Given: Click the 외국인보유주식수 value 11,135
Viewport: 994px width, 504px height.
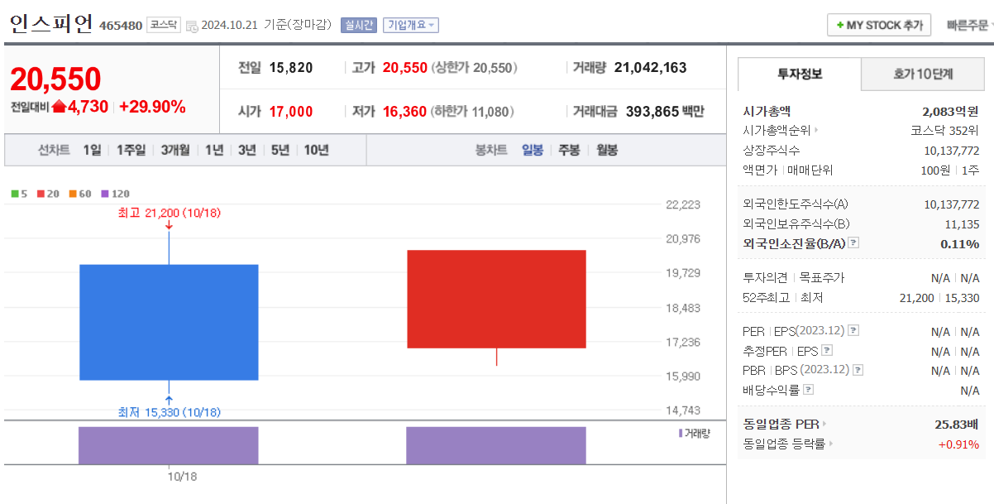Looking at the screenshot, I should point(960,223).
